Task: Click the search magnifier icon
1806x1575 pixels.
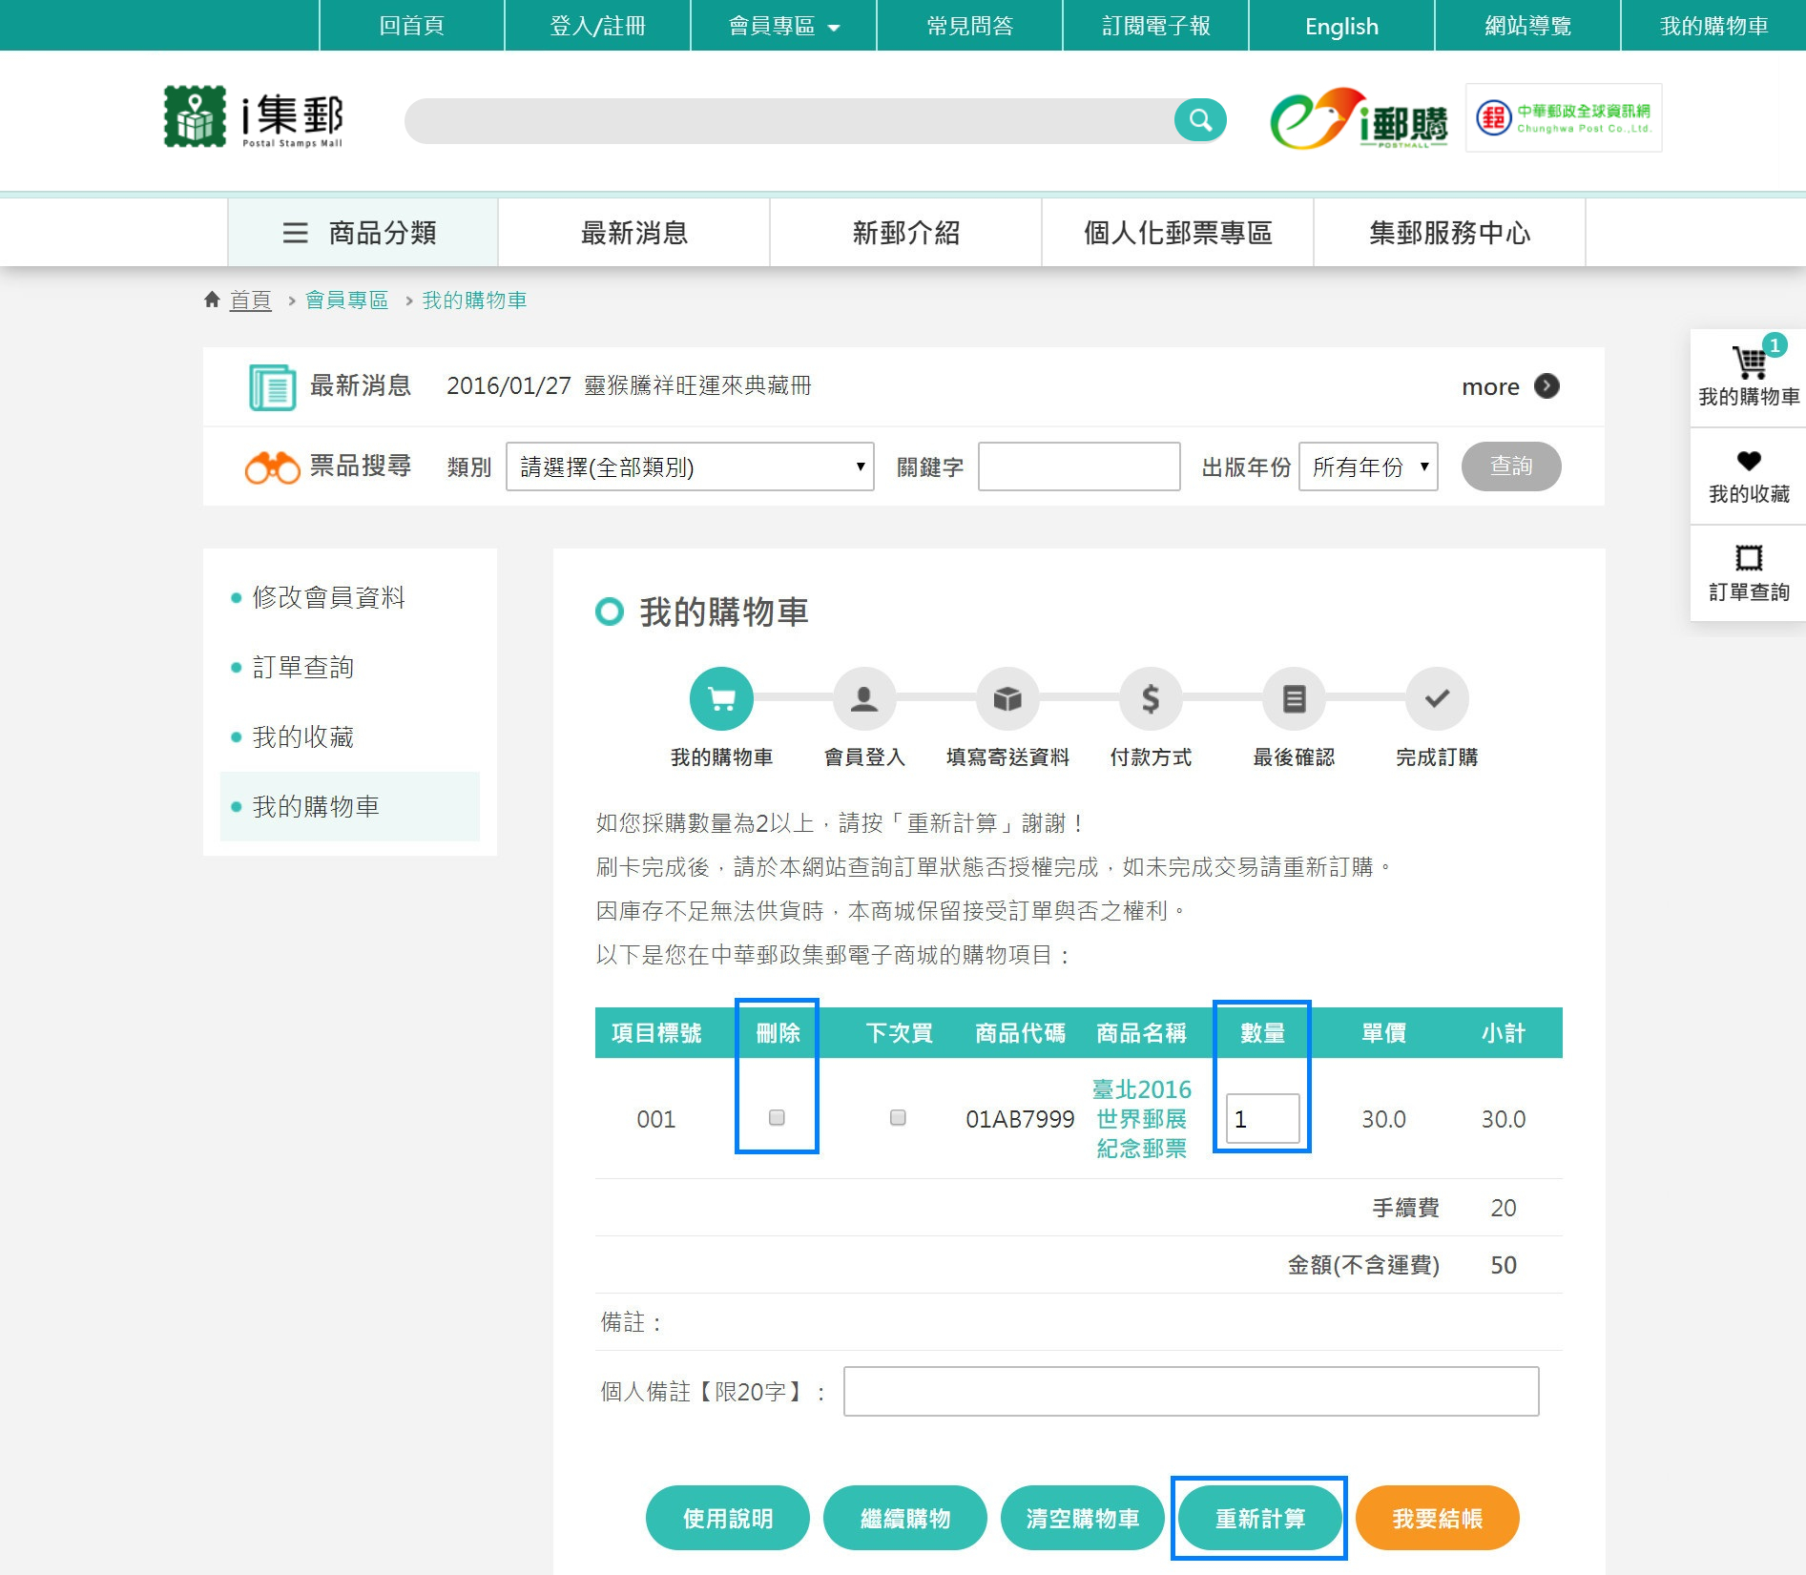Action: pyautogui.click(x=1200, y=120)
